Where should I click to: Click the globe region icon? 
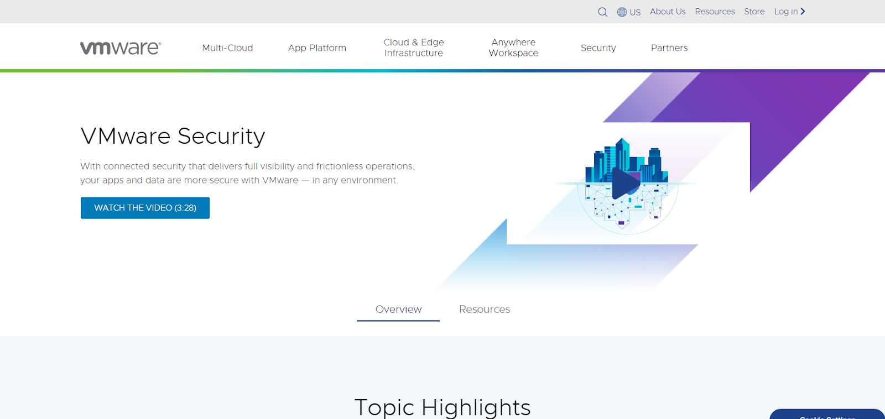(x=622, y=12)
